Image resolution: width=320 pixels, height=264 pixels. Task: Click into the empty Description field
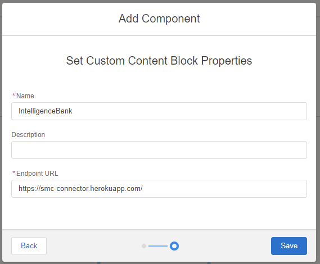click(159, 150)
